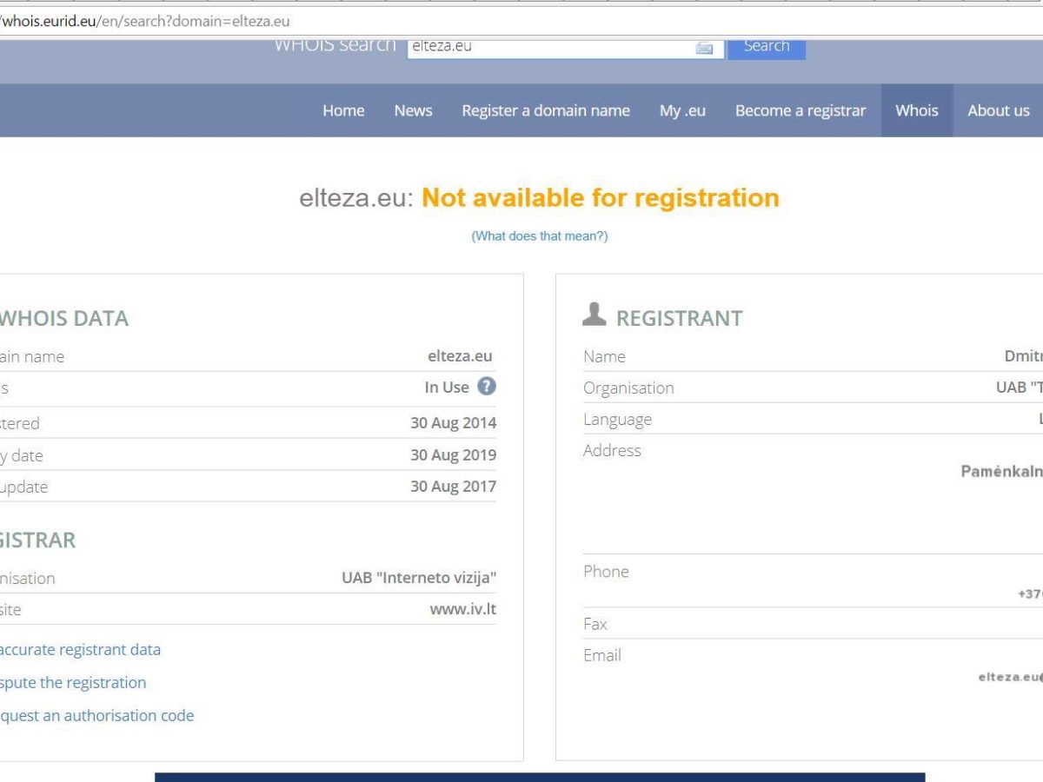1043x782 pixels.
Task: Click the "What does that mean?" link
Action: [539, 236]
